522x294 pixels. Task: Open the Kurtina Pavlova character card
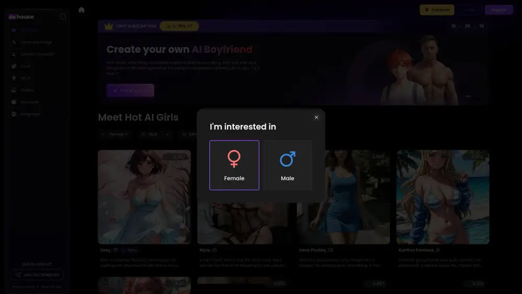443,197
